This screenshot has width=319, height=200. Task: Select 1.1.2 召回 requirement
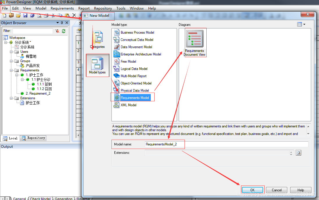(x=44, y=89)
